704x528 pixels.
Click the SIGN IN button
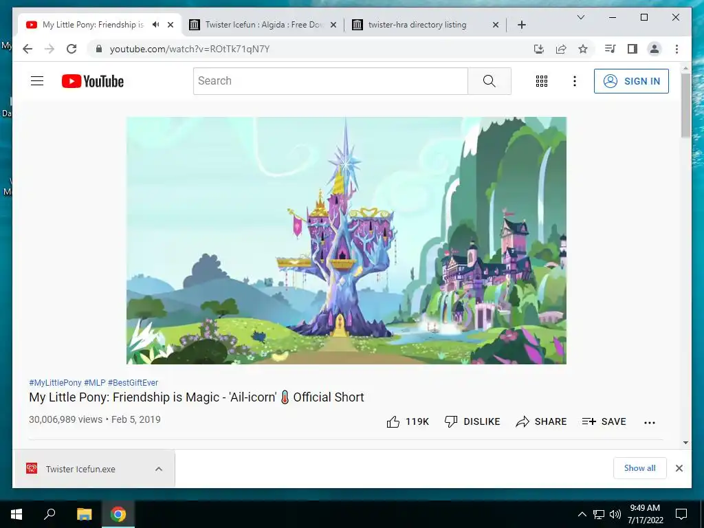pos(631,81)
